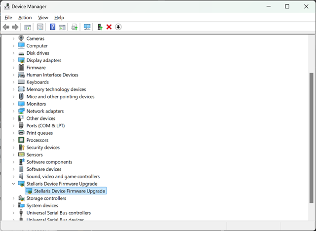Image resolution: width=316 pixels, height=231 pixels.
Task: Click the Enable device toolbar icon
Action: tap(100, 27)
